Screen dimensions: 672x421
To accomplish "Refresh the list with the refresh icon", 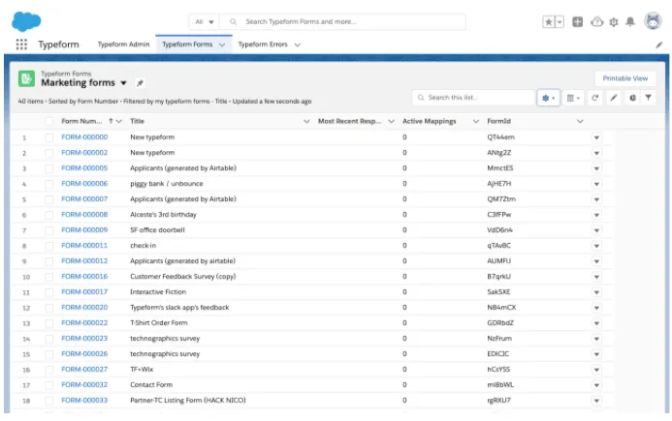I will click(594, 98).
